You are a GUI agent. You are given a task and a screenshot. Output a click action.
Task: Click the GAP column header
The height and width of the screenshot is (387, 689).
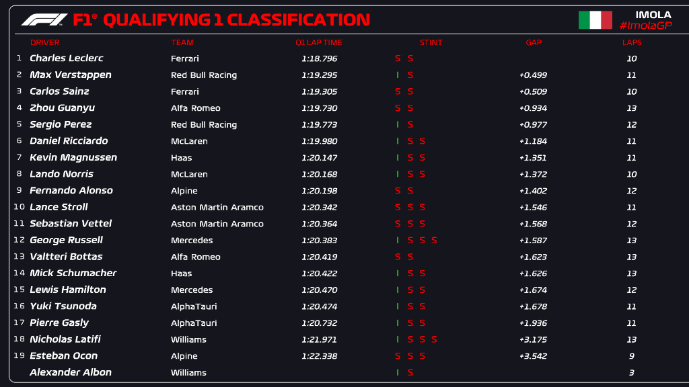(534, 42)
